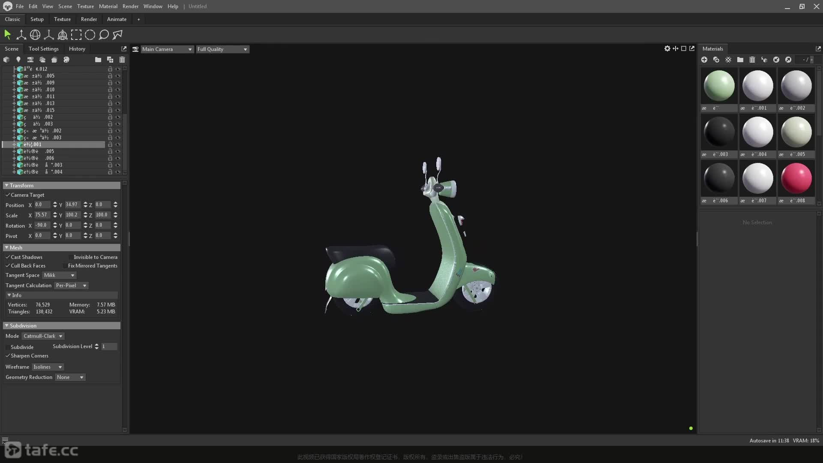
Task: Delete selected scene object trash icon
Action: click(122, 60)
